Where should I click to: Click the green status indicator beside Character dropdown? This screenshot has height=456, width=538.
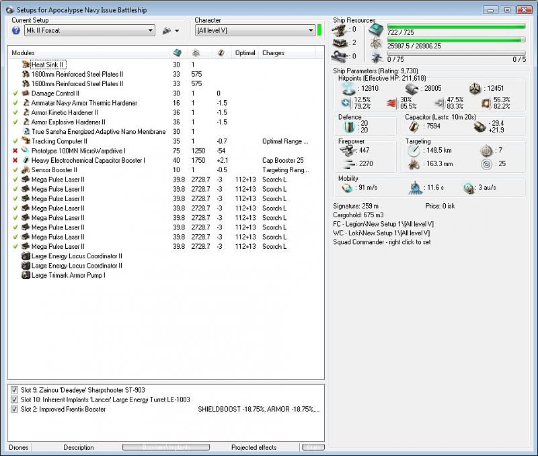point(319,30)
